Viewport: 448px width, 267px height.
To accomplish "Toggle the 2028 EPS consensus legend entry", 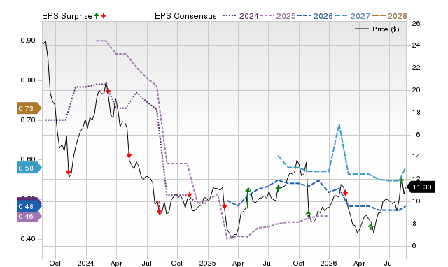I will coord(389,16).
